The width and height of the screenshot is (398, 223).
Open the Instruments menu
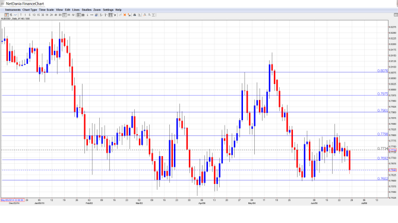tap(12, 9)
